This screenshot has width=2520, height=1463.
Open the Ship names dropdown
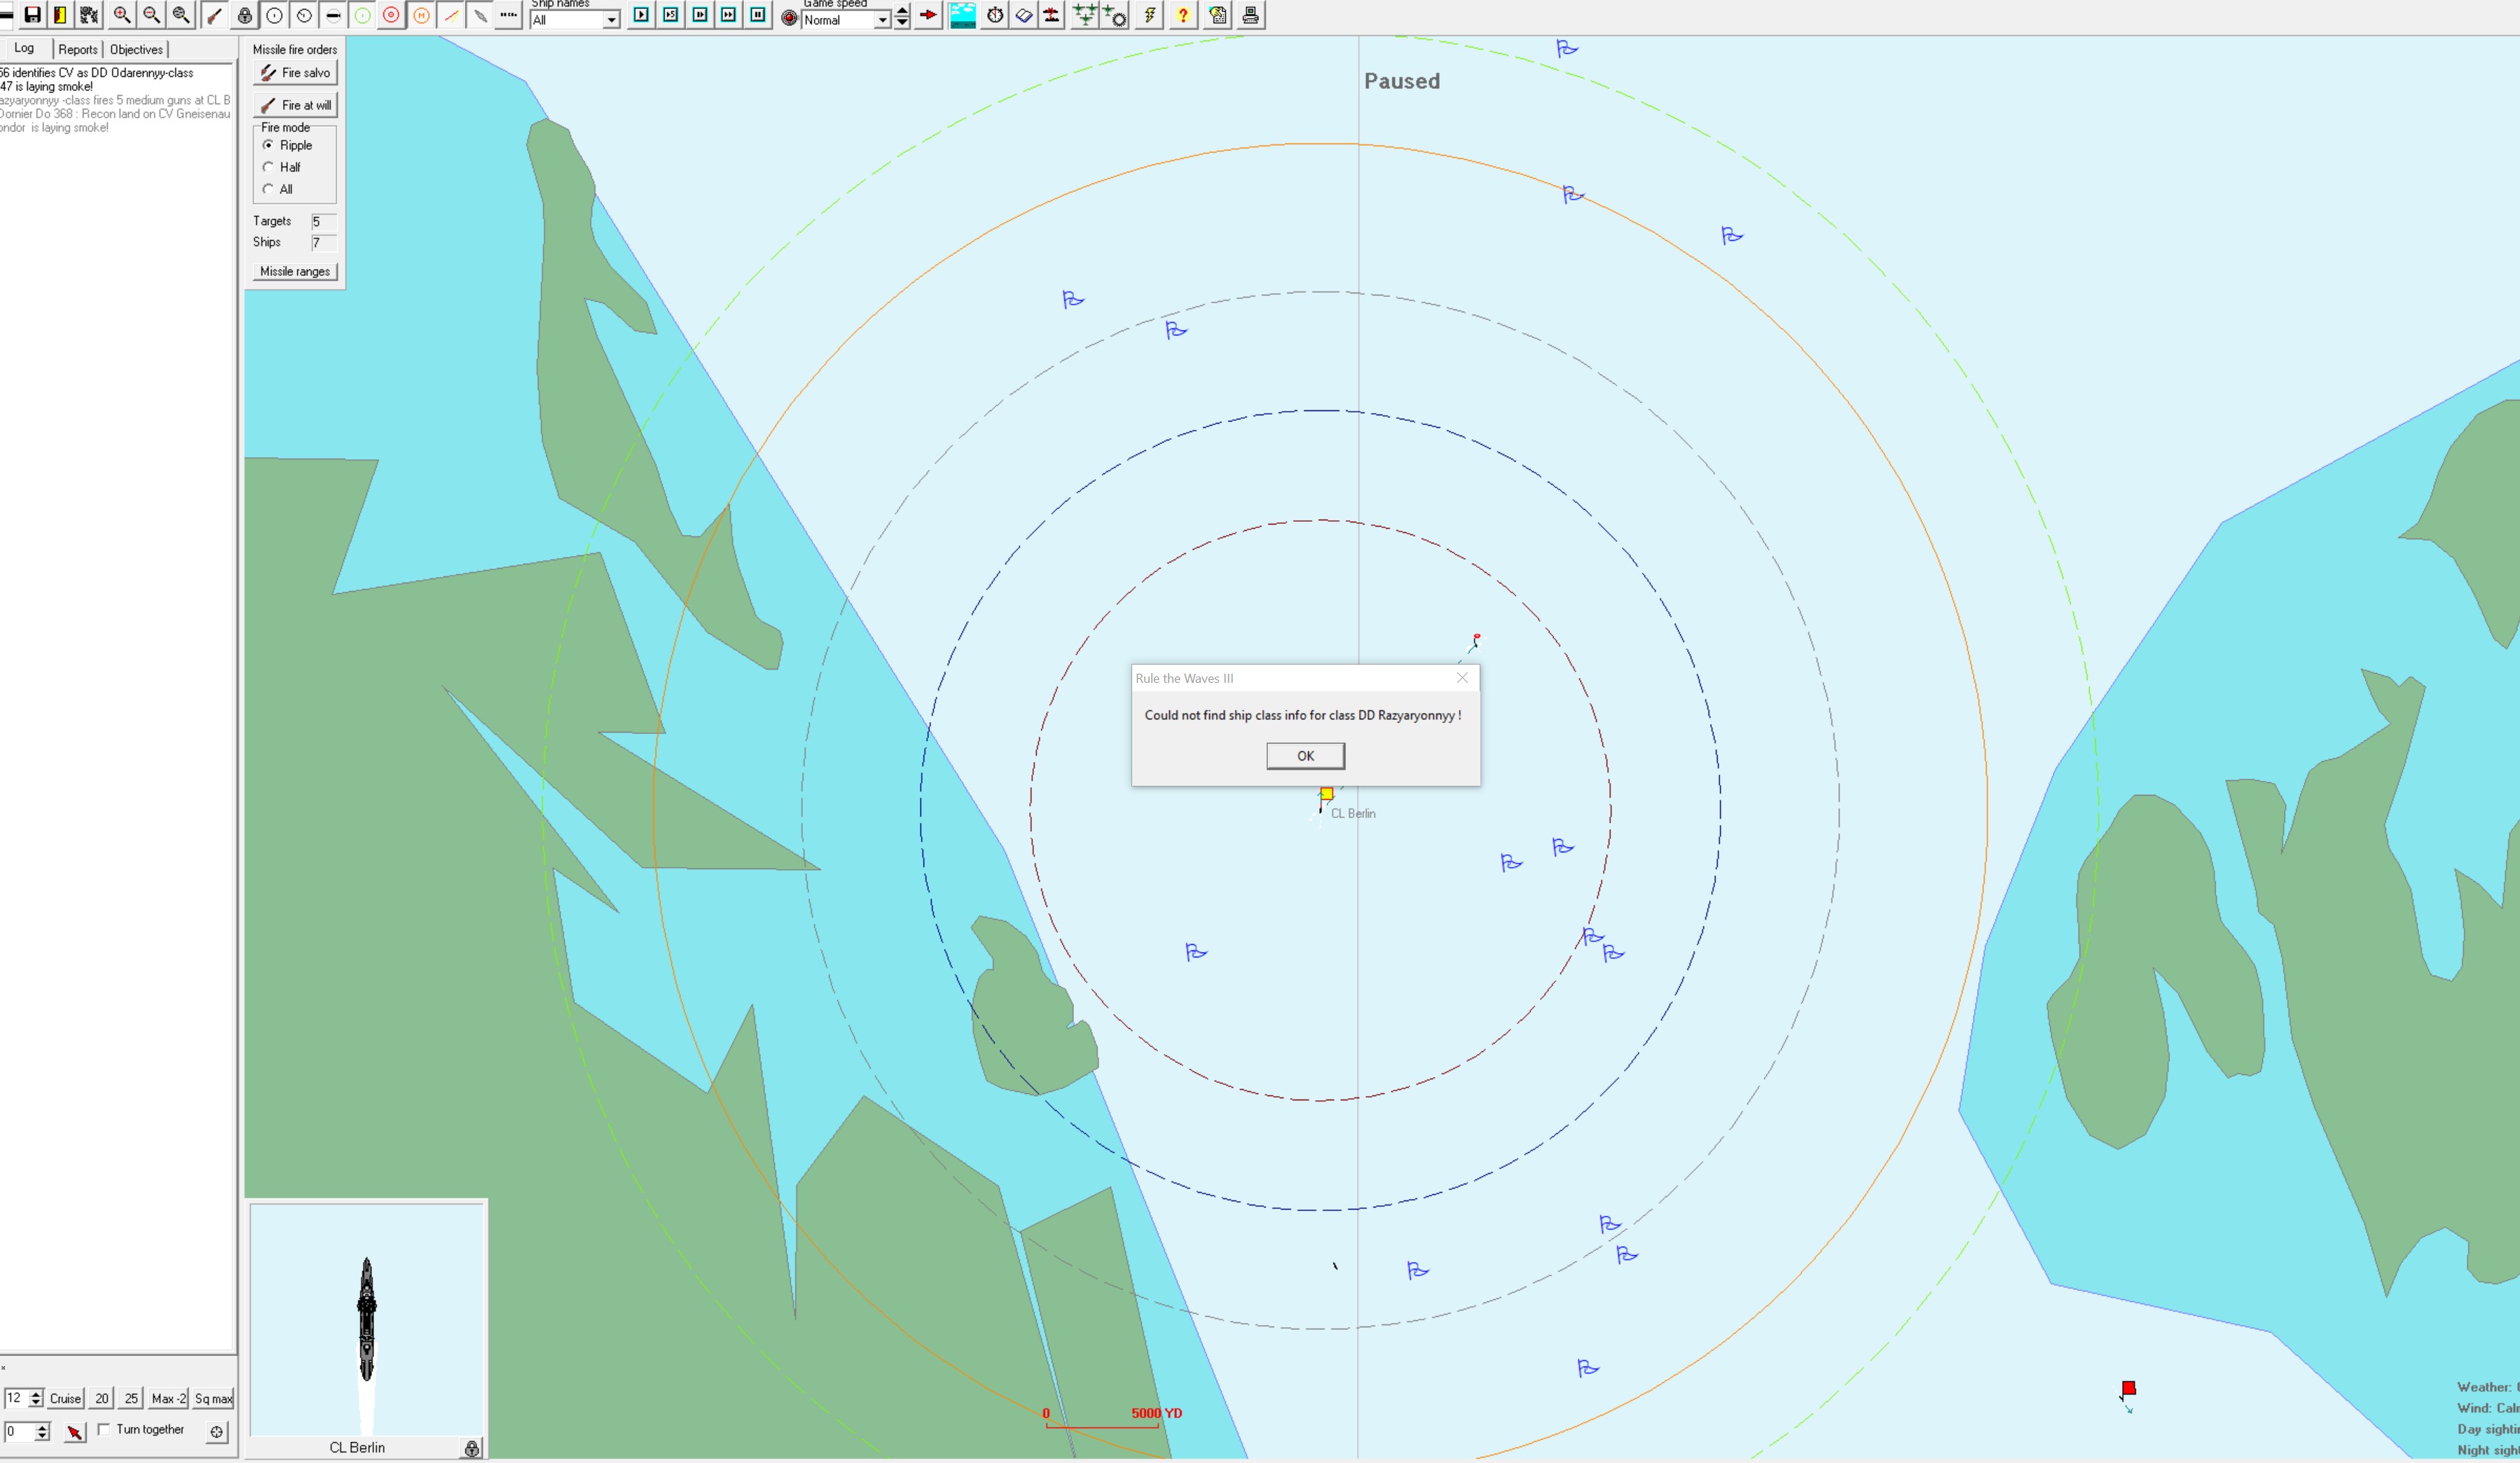click(x=576, y=20)
